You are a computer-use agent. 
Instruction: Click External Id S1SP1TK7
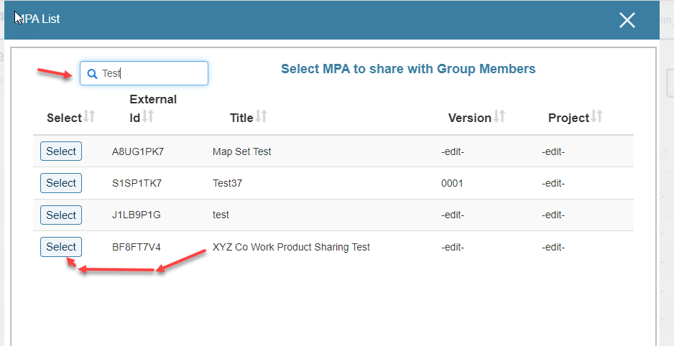click(x=137, y=183)
